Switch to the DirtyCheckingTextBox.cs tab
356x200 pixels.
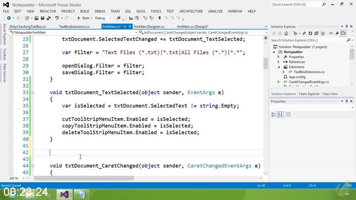(28, 27)
